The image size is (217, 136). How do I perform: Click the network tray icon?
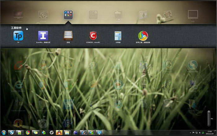coord(197,133)
